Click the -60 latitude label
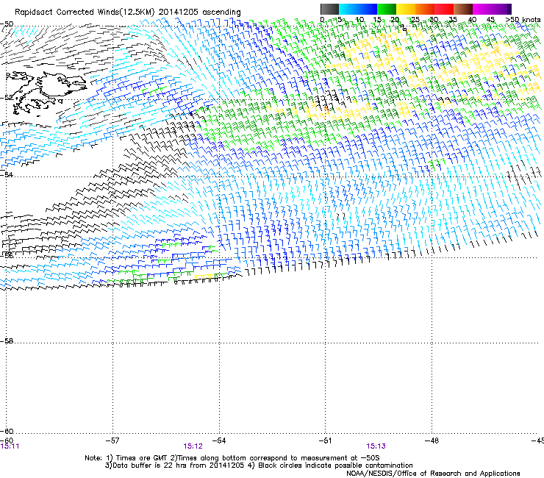 [7, 431]
